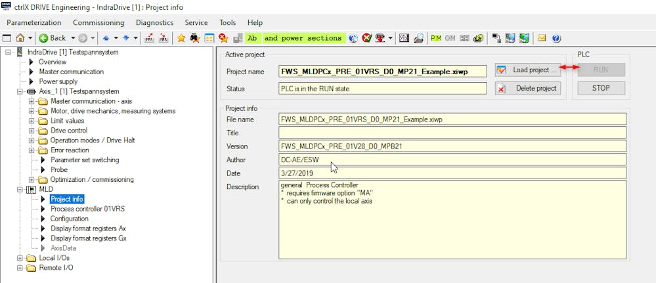
Task: Click the green 'Ab' toolbar label
Action: [252, 38]
